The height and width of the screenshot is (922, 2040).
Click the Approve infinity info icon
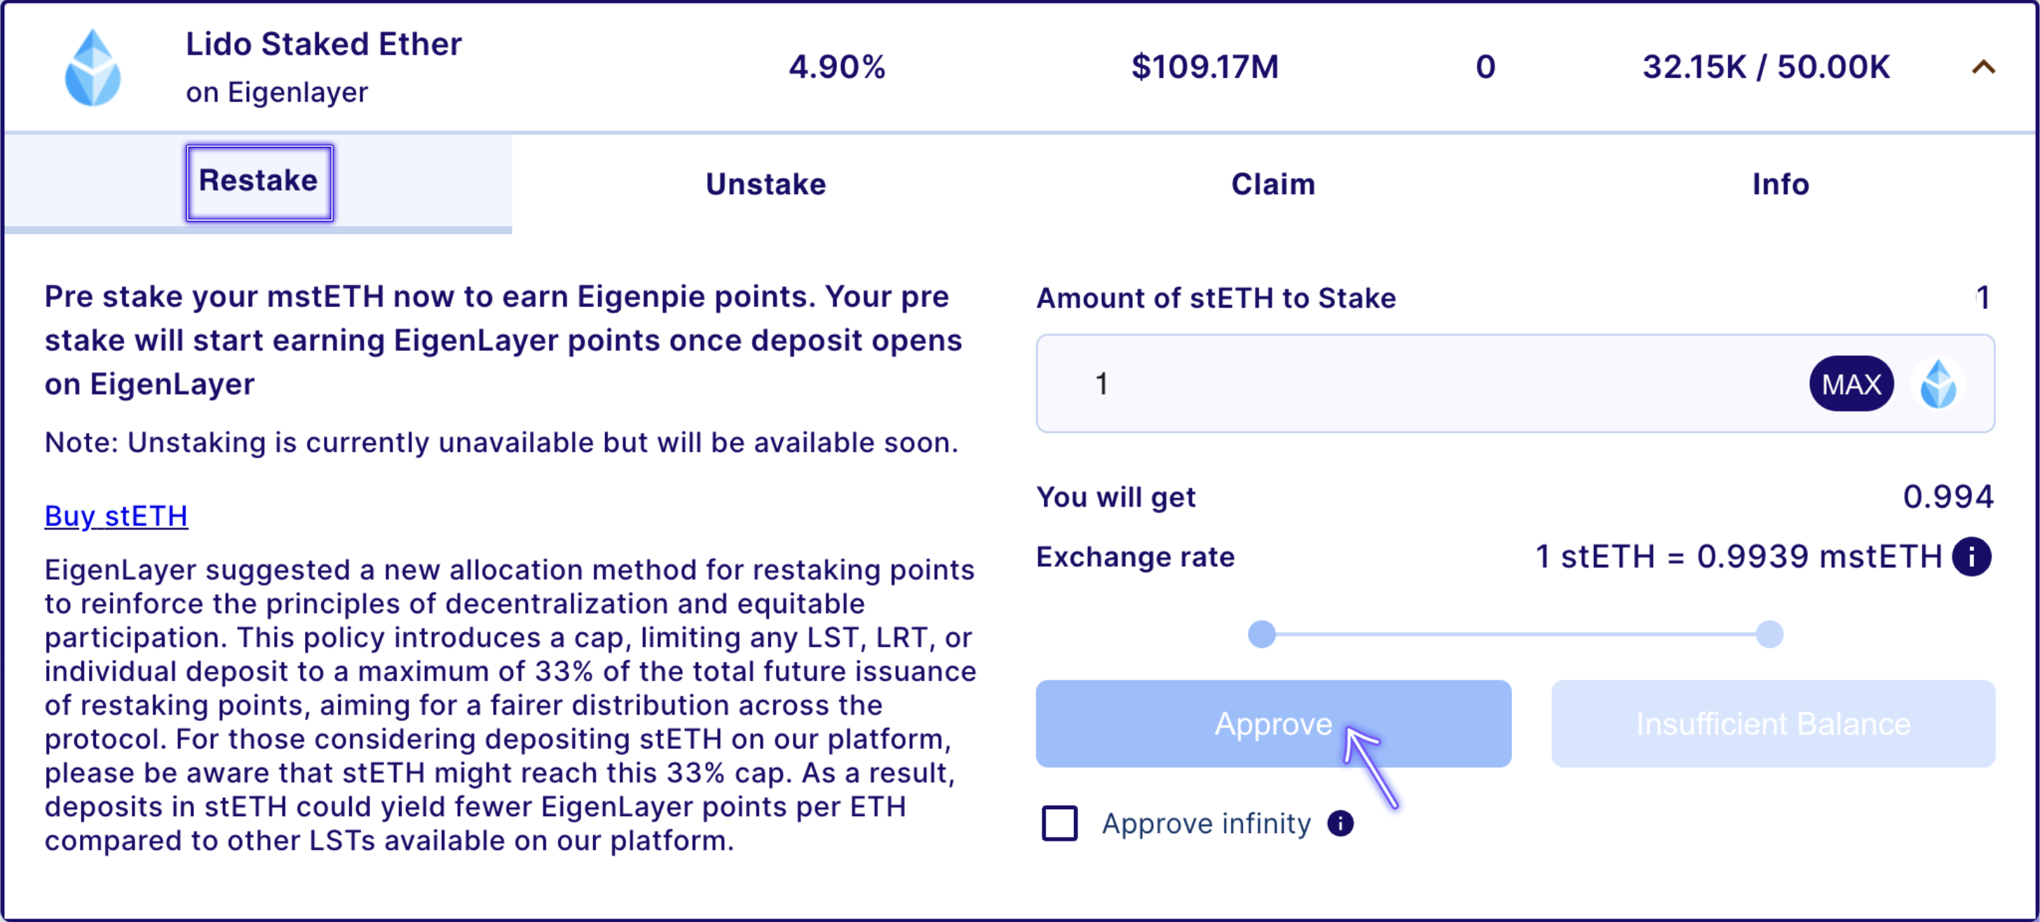1340,823
